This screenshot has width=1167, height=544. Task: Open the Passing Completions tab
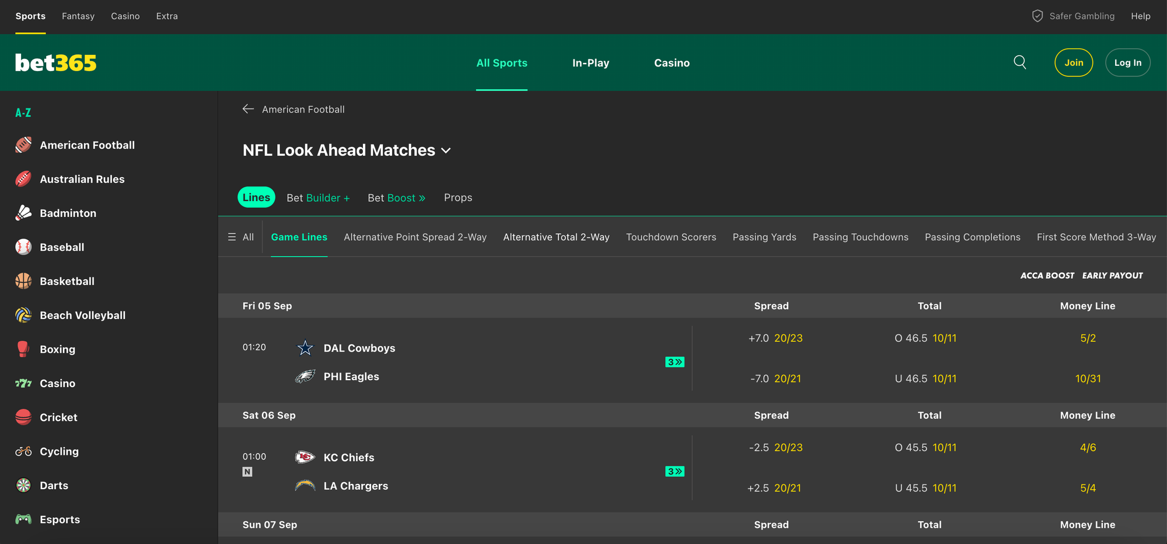click(x=972, y=237)
